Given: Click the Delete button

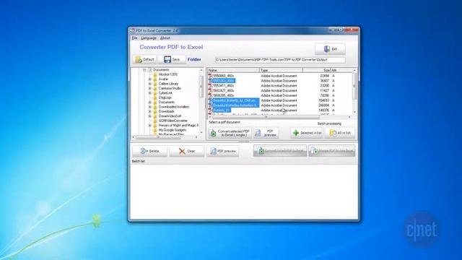Looking at the screenshot, I should [x=150, y=151].
